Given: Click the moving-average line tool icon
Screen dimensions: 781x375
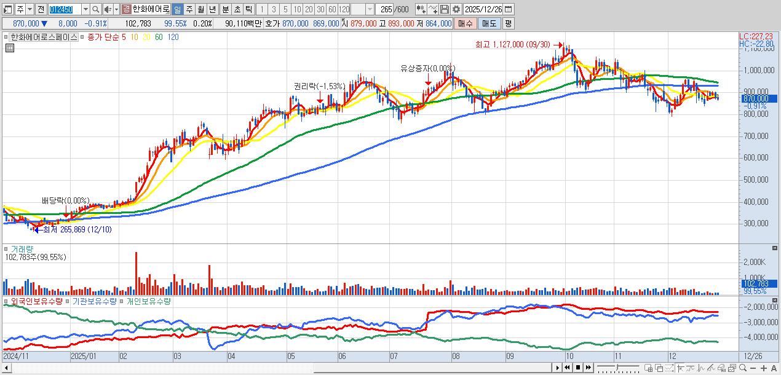Looking at the screenshot, I should pos(691,368).
